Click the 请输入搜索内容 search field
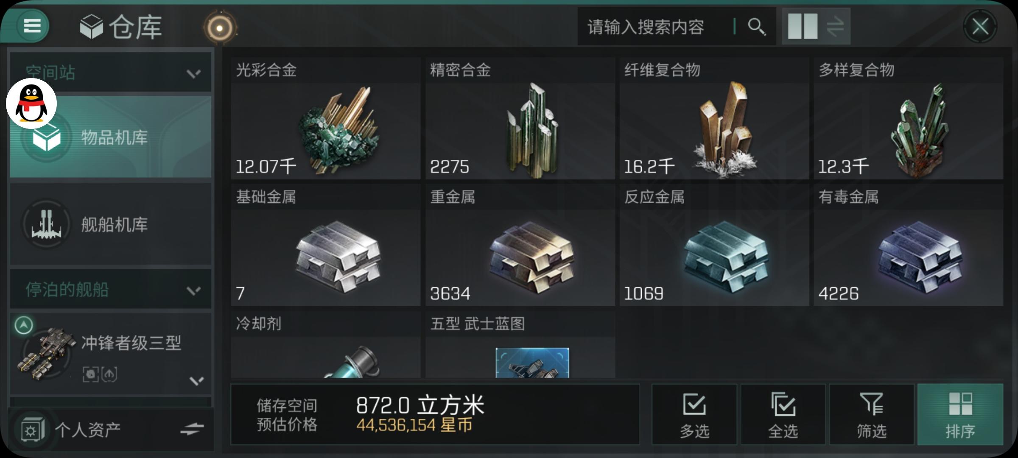Viewport: 1018px width, 458px height. 655,27
